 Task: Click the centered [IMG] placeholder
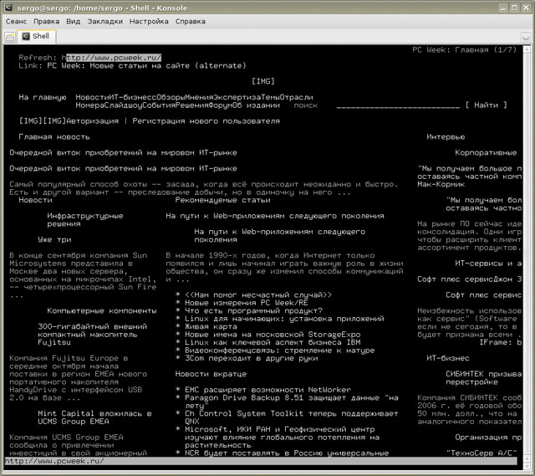[x=262, y=81]
